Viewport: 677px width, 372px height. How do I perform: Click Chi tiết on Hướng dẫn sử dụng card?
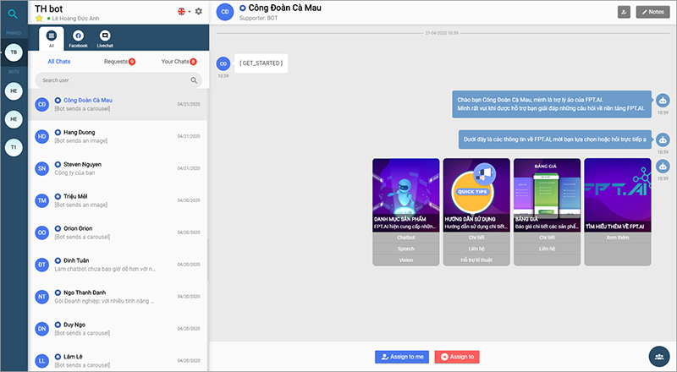tap(476, 238)
